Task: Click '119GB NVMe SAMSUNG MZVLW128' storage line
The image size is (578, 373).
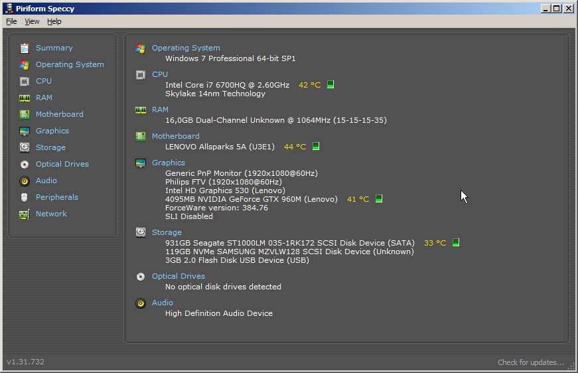Action: click(289, 252)
